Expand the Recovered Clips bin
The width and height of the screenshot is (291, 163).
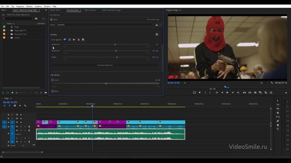[x=8, y=34]
